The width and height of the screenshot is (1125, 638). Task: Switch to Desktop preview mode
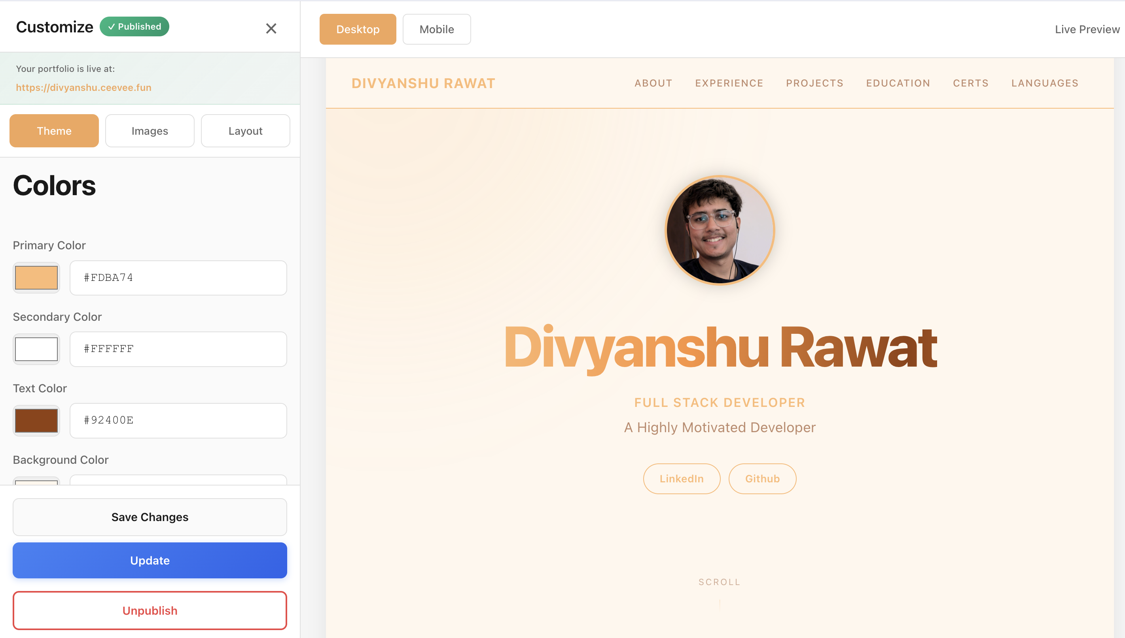[x=358, y=29]
